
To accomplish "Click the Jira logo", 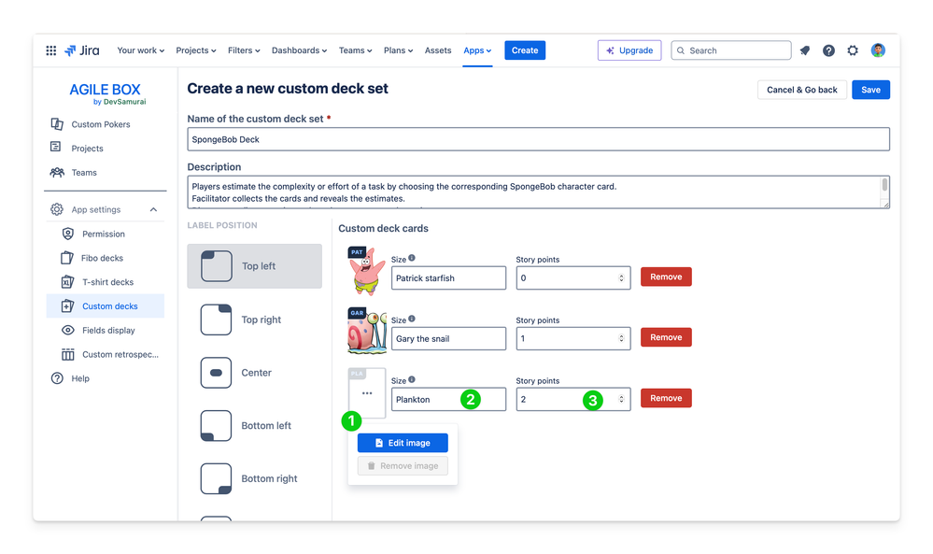I will point(82,50).
